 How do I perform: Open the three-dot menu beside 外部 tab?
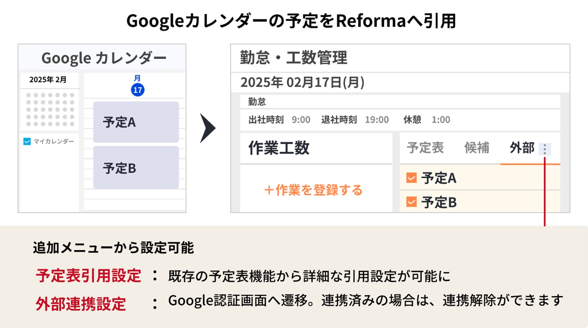pos(545,149)
